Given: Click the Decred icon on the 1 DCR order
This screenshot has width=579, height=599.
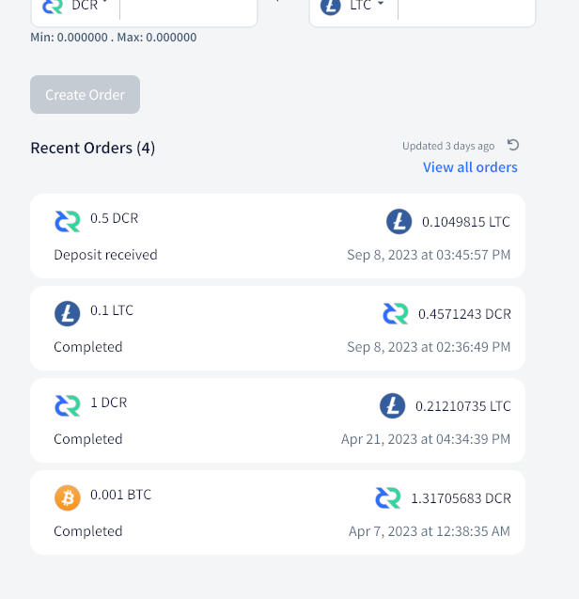Looking at the screenshot, I should [68, 405].
